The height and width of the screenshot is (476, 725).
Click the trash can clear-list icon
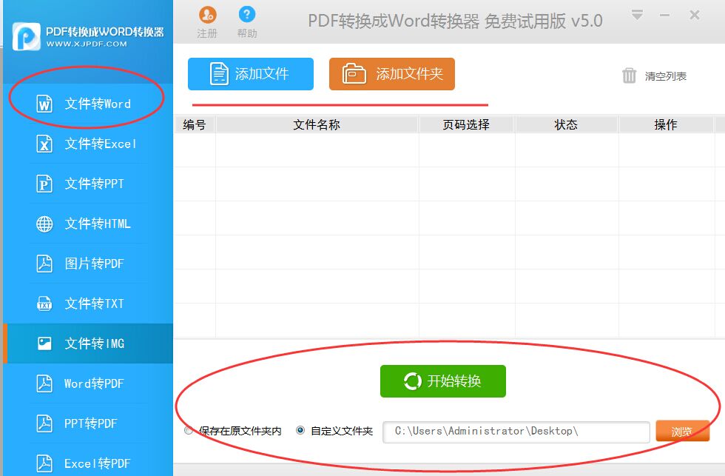[x=630, y=76]
